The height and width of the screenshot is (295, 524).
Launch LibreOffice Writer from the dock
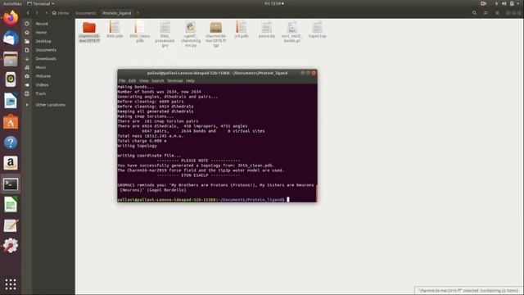[x=11, y=101]
